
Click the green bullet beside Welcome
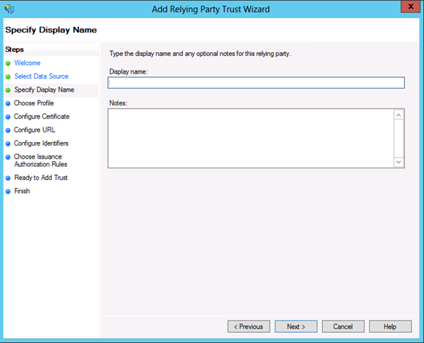pyautogui.click(x=8, y=63)
